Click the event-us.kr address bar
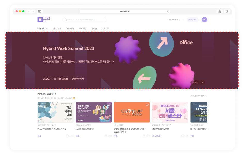Viewport: 244px width, 155px height. click(x=125, y=12)
